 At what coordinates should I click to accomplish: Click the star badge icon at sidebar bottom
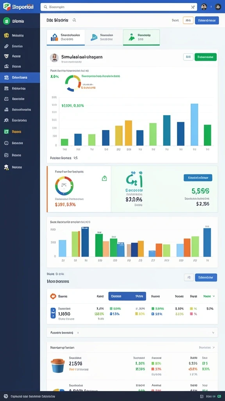7,167
